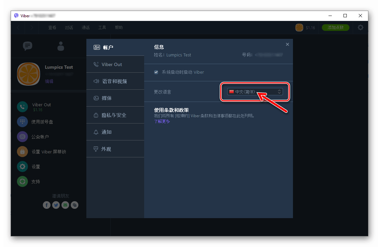Follow the 了解更多 link
Viewport: 379px width, 247px height.
tap(162, 121)
